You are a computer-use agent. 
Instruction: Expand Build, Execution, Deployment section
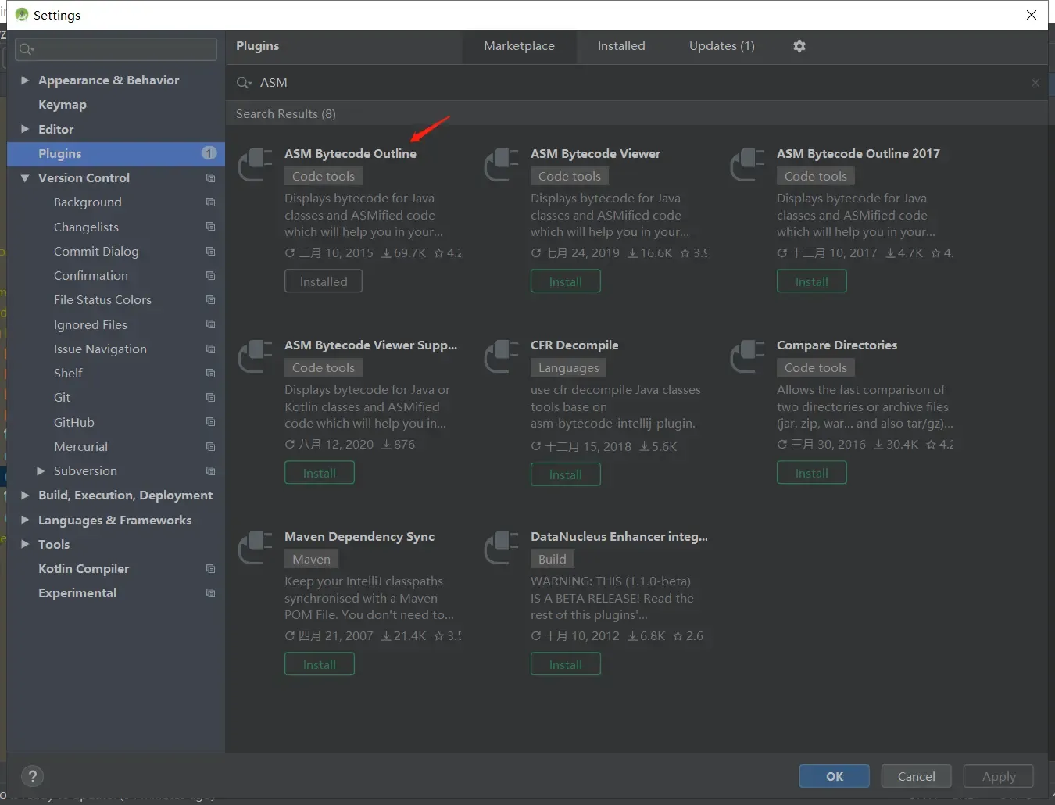point(25,496)
